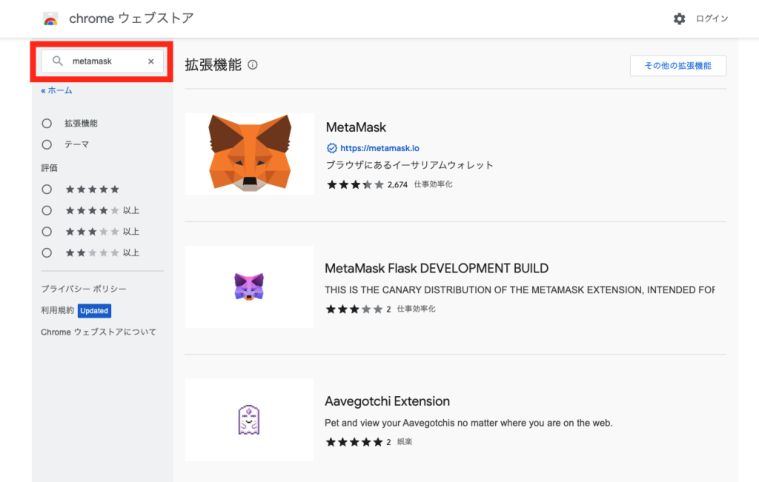This screenshot has height=482, width=759.
Task: Click the blue Updated badge
Action: (94, 311)
